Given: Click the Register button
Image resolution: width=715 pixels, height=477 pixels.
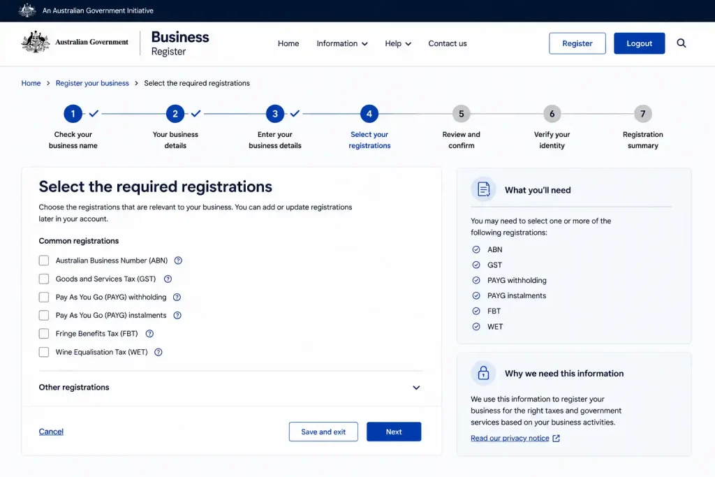Looking at the screenshot, I should pos(577,43).
